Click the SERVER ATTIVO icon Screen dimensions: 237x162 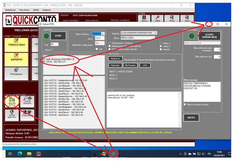(x=12, y=101)
